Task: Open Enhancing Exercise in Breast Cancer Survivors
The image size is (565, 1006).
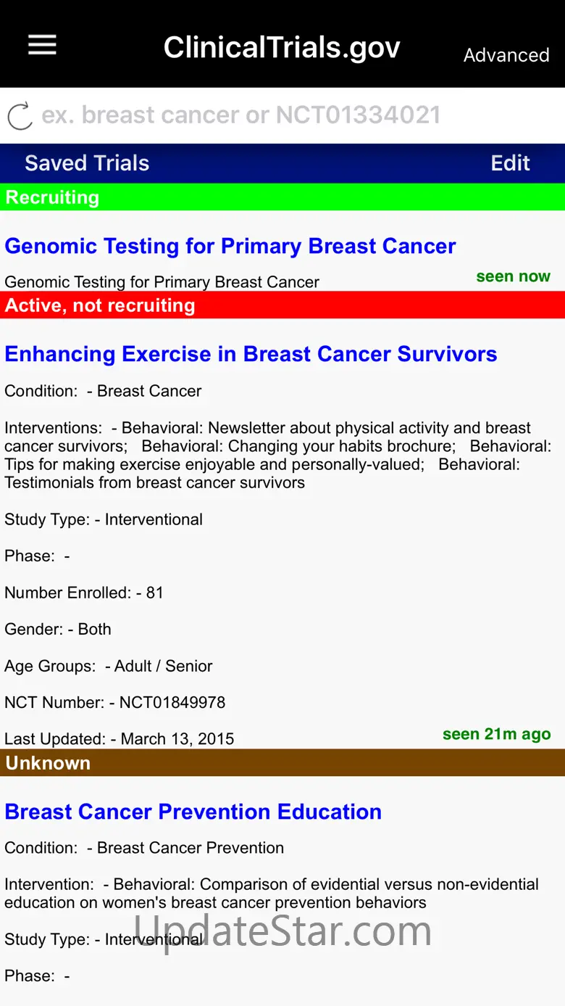Action: click(x=251, y=354)
